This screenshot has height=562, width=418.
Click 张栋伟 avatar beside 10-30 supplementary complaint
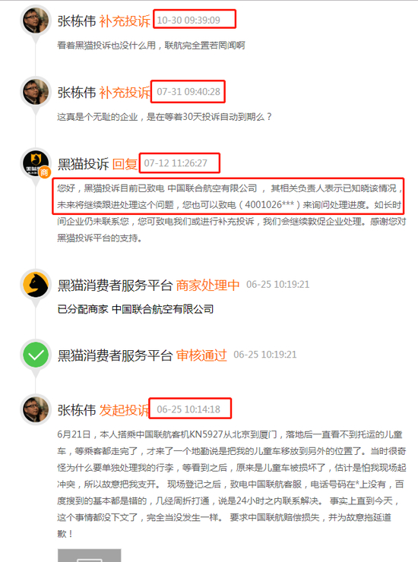coord(36,21)
